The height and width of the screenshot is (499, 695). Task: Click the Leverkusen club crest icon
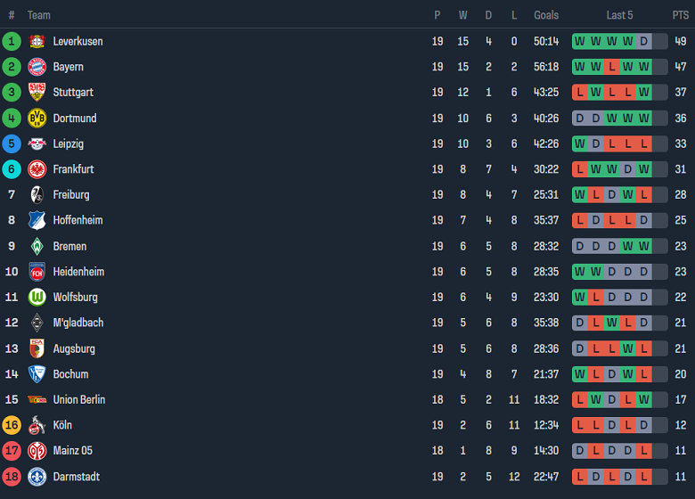coord(37,41)
